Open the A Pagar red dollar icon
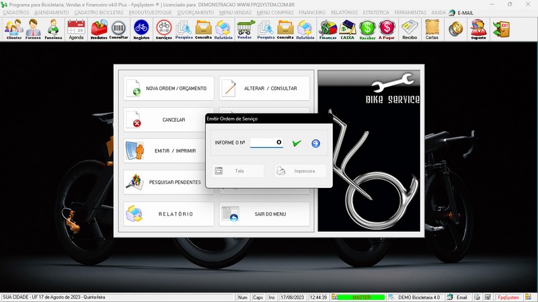 tap(387, 30)
